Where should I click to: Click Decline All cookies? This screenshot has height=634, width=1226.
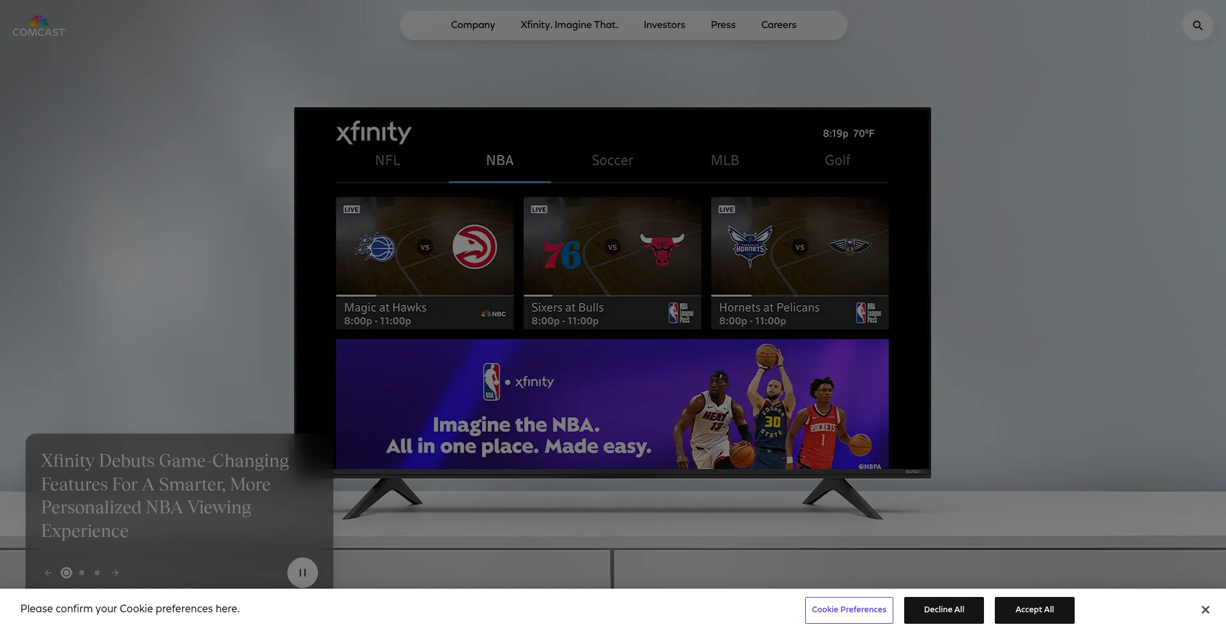pos(944,610)
